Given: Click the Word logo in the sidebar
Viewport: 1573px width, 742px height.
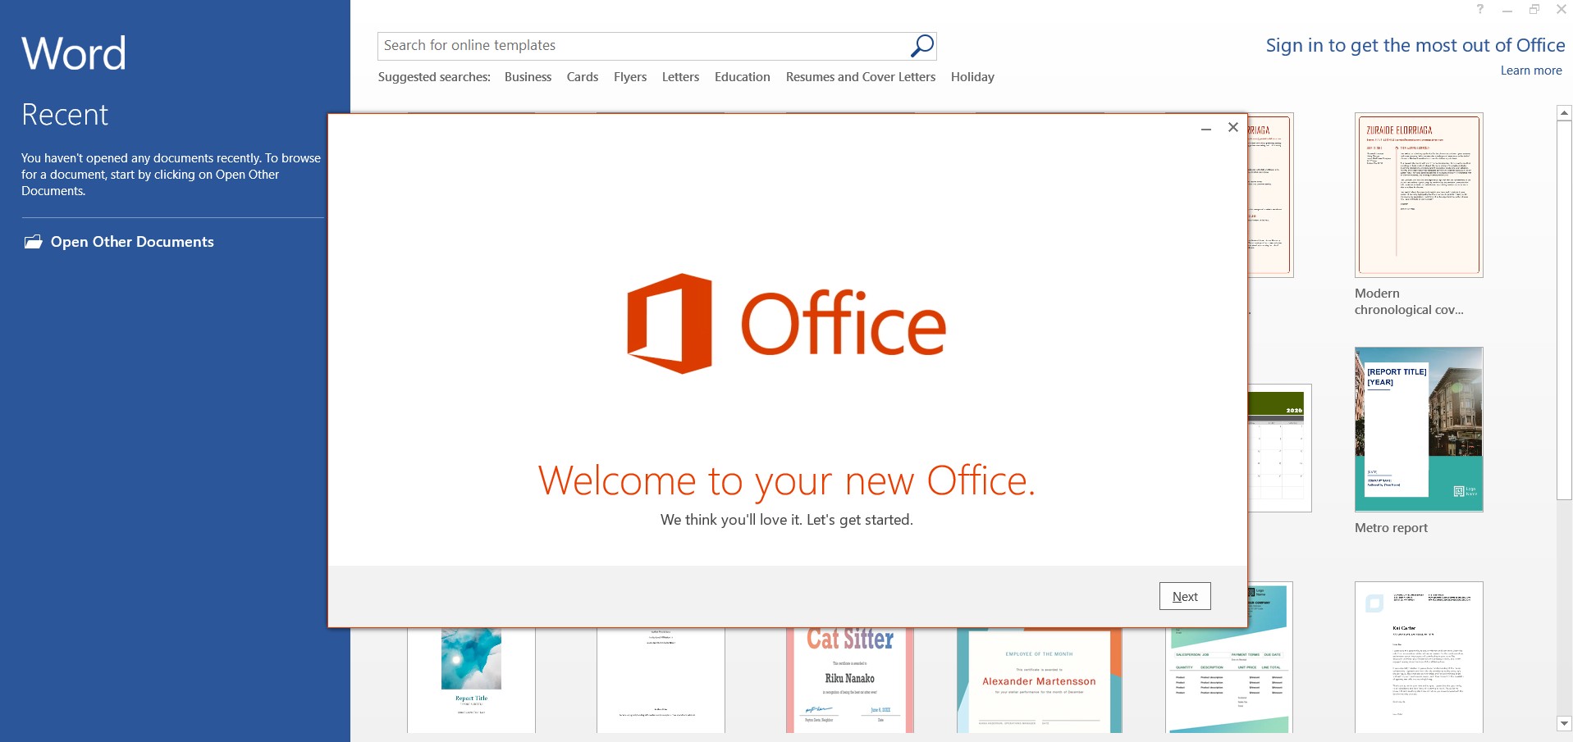Looking at the screenshot, I should (73, 52).
